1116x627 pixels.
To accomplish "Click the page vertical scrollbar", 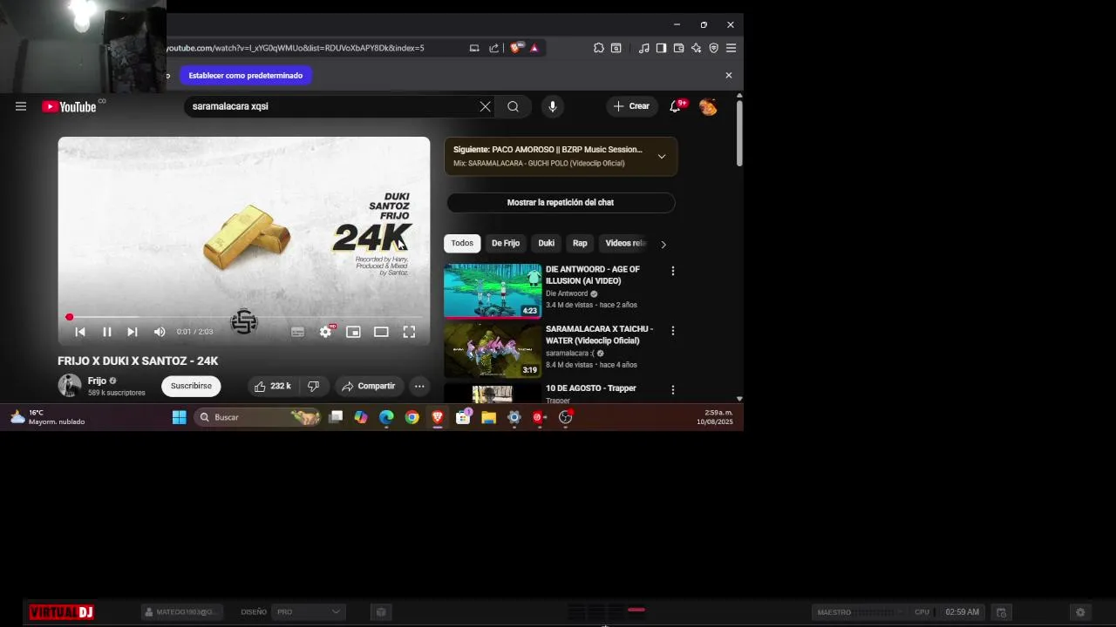I will click(x=739, y=133).
